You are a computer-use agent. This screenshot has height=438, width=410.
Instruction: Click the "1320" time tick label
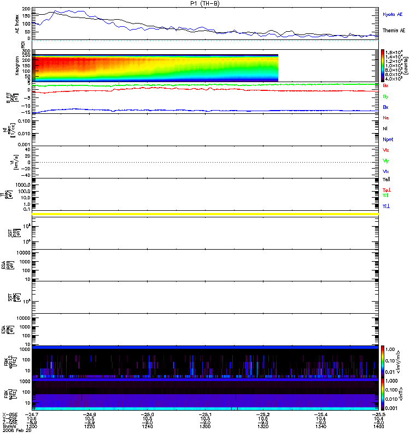[x=263, y=427]
